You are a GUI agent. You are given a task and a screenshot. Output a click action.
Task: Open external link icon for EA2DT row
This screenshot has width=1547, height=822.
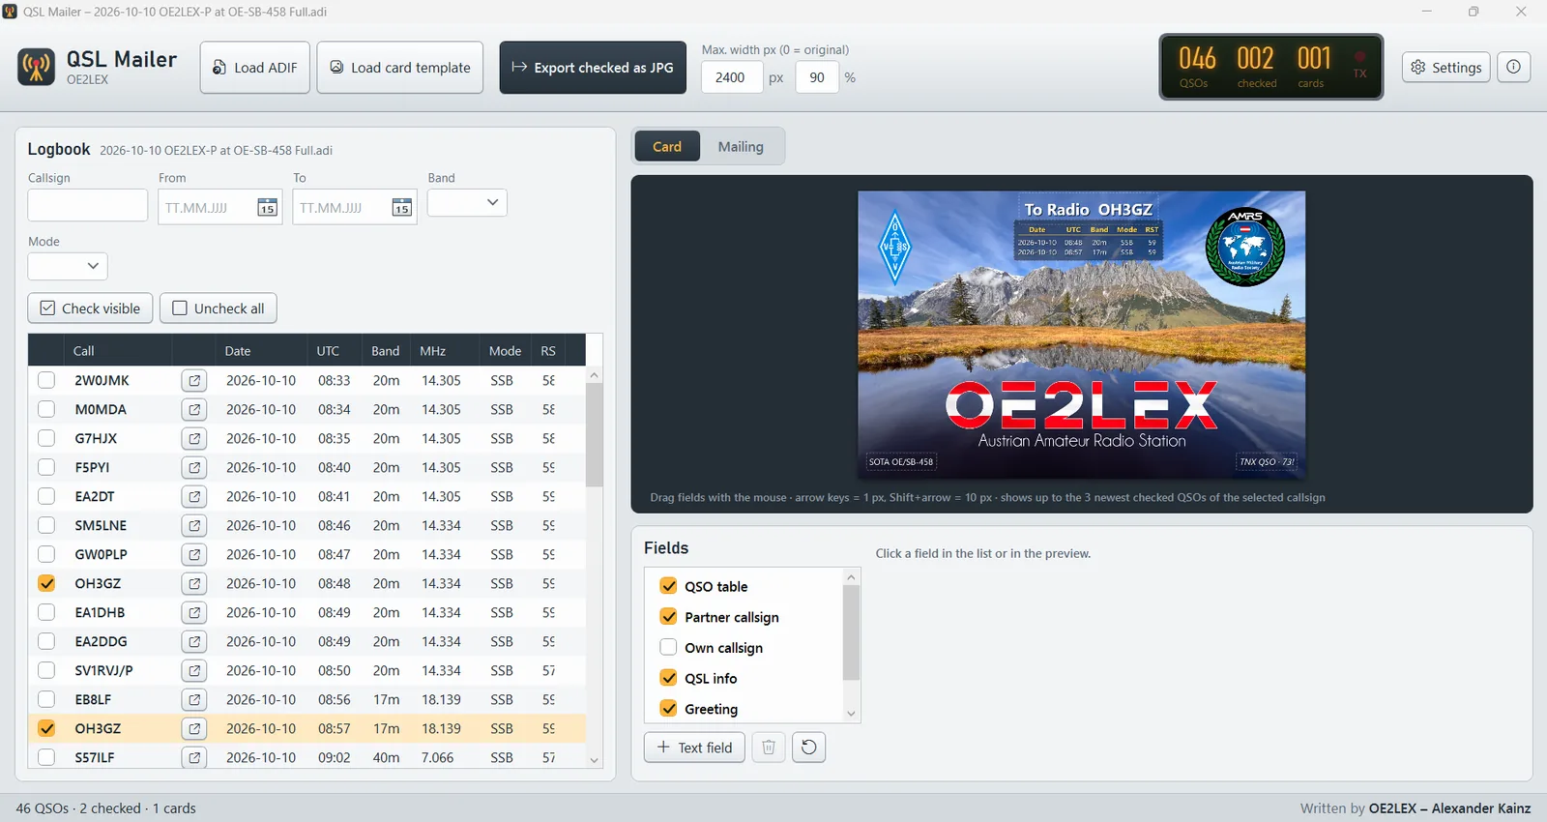[x=194, y=497]
